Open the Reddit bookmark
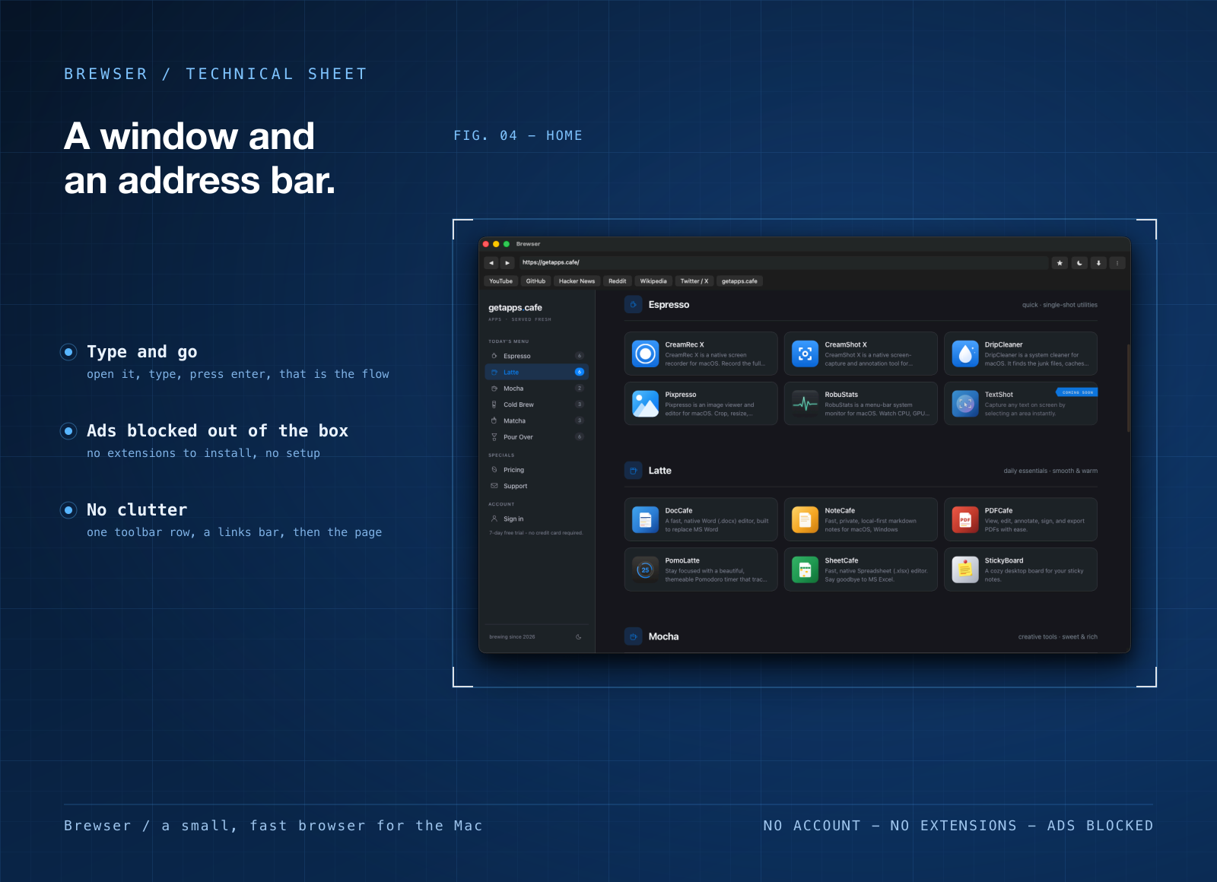This screenshot has width=1217, height=882. 618,281
